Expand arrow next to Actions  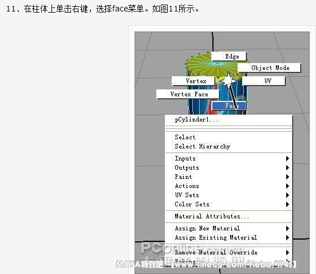[x=287, y=186]
